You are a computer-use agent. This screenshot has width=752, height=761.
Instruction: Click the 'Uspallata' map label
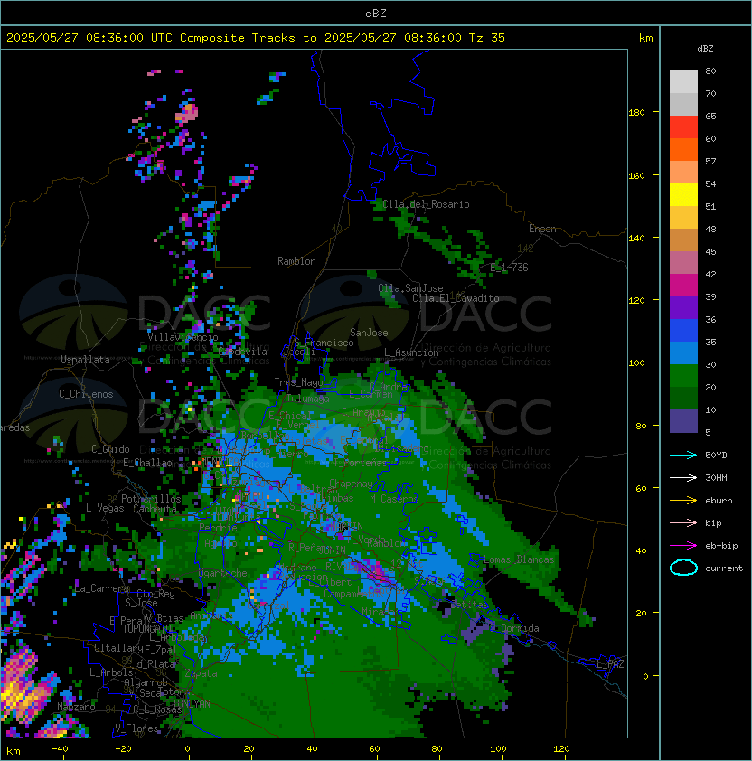pos(85,360)
